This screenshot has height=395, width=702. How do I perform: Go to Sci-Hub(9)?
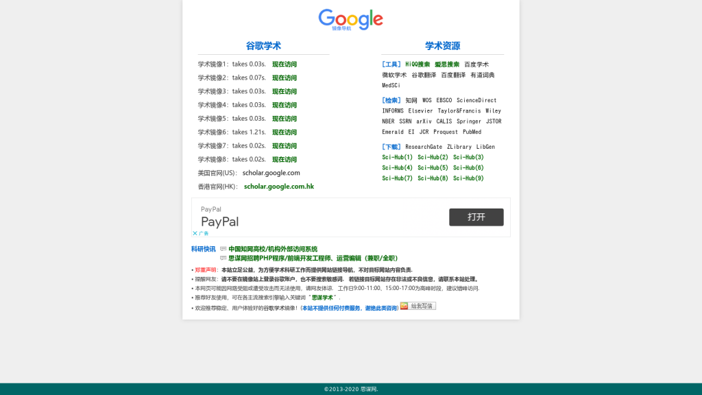[468, 178]
